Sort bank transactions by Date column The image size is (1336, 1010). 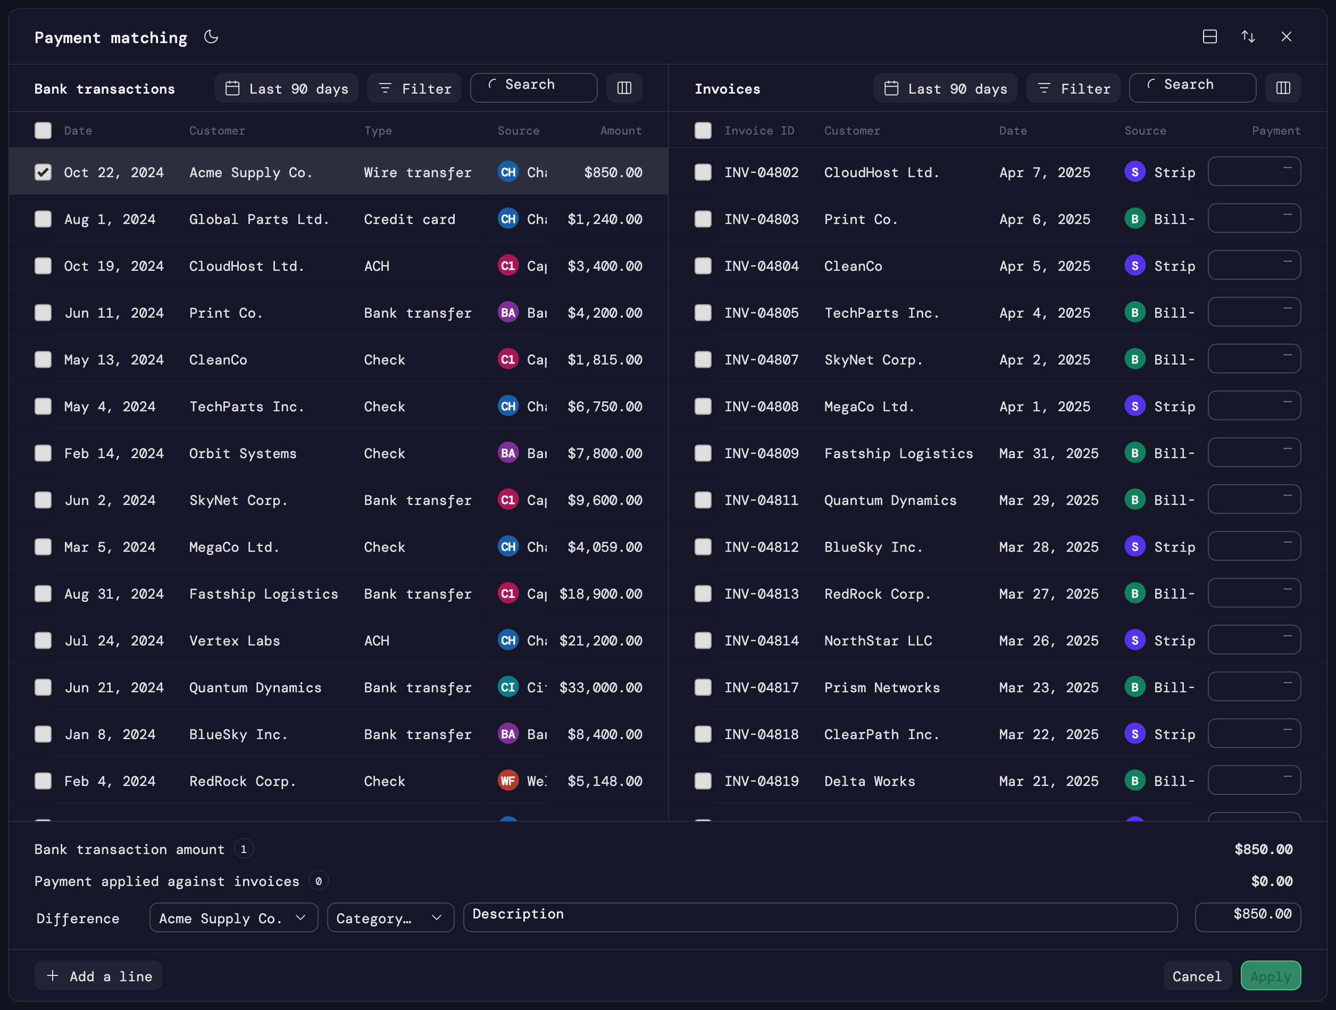(x=78, y=130)
